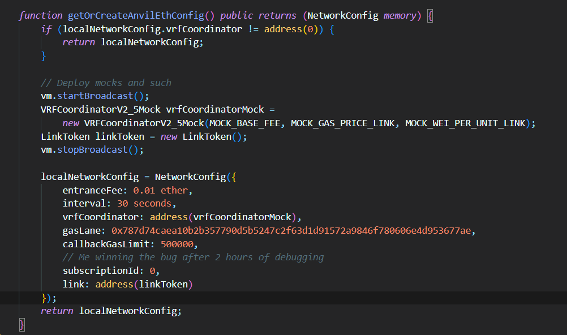Click the closing brace of the if block
This screenshot has width=567, height=335.
click(x=44, y=56)
